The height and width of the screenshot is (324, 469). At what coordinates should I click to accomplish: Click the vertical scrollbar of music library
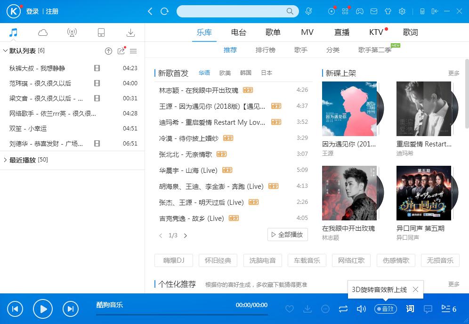pyautogui.click(x=467, y=93)
